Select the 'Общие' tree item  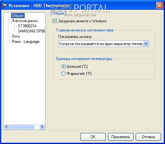coord(18,16)
